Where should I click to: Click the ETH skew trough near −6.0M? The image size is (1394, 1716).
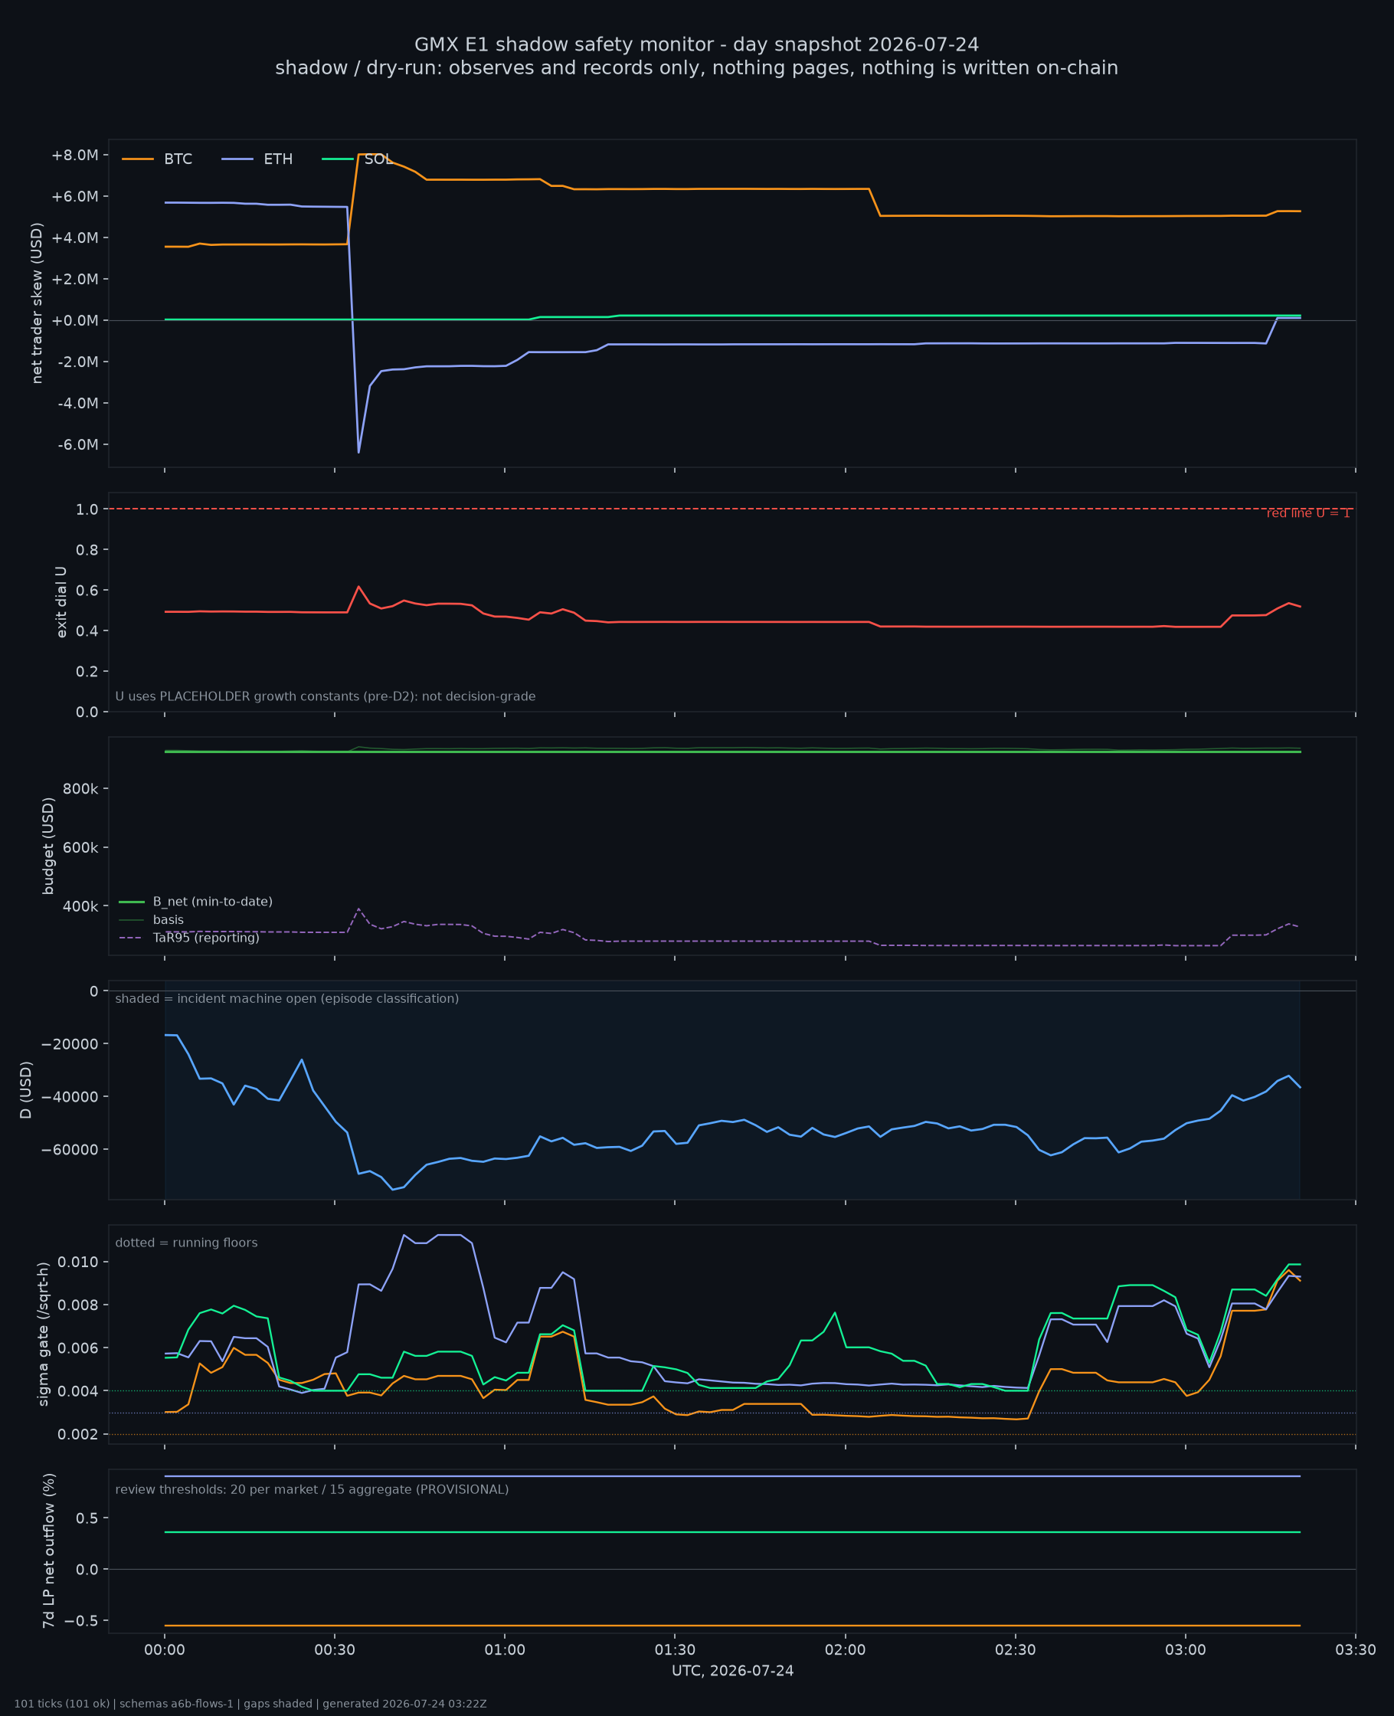[x=358, y=452]
